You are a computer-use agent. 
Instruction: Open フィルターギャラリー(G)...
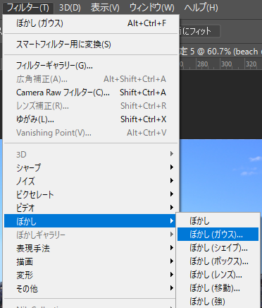tap(91, 66)
